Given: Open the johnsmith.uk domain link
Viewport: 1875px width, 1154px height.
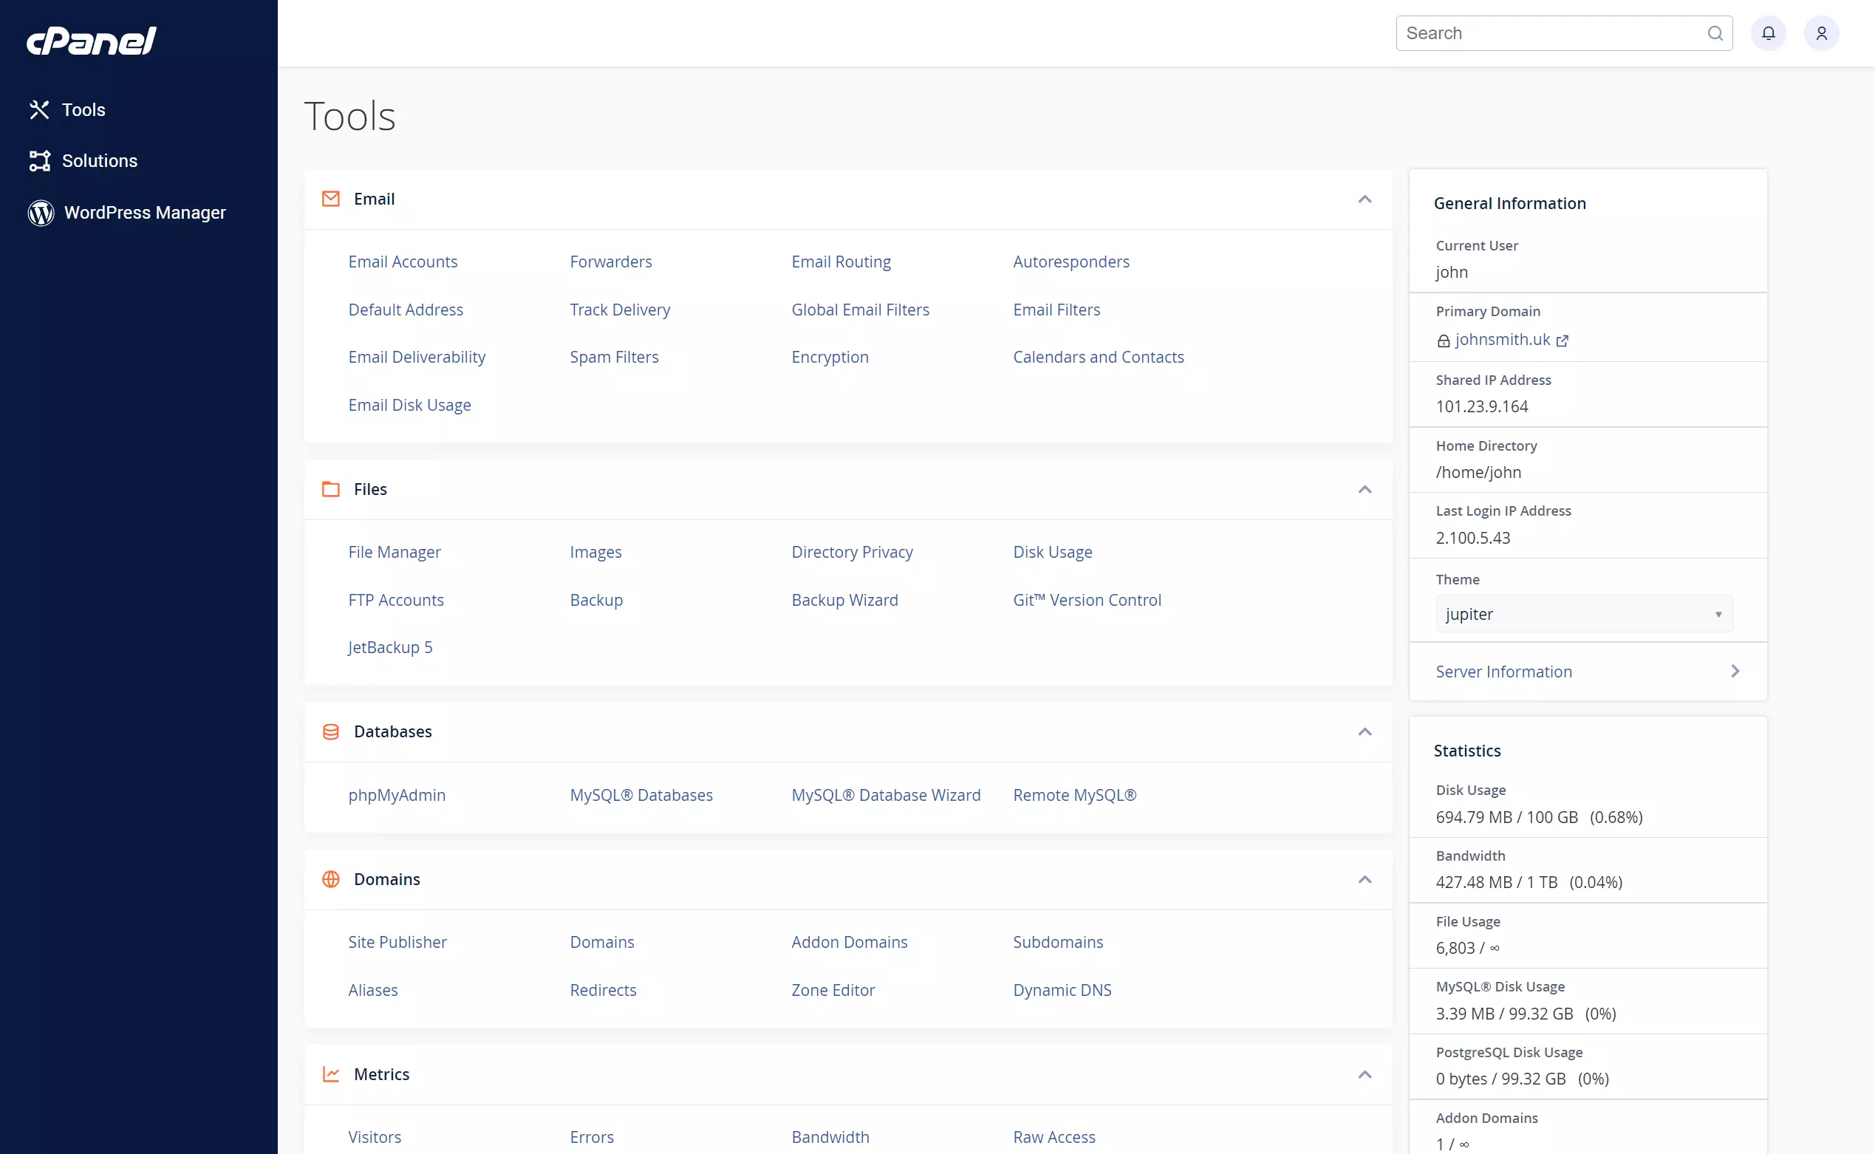Looking at the screenshot, I should pyautogui.click(x=1501, y=340).
